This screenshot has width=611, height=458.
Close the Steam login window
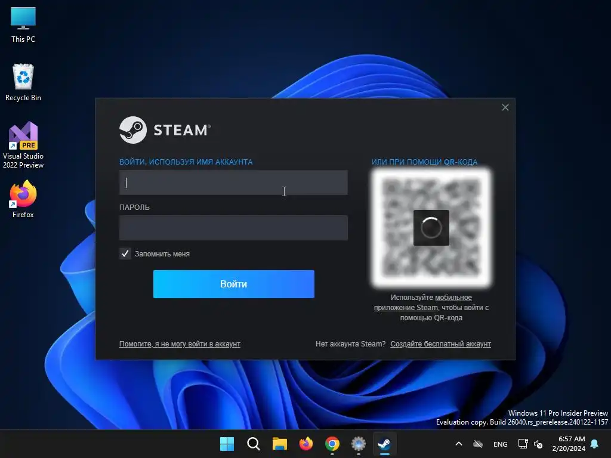coord(505,107)
